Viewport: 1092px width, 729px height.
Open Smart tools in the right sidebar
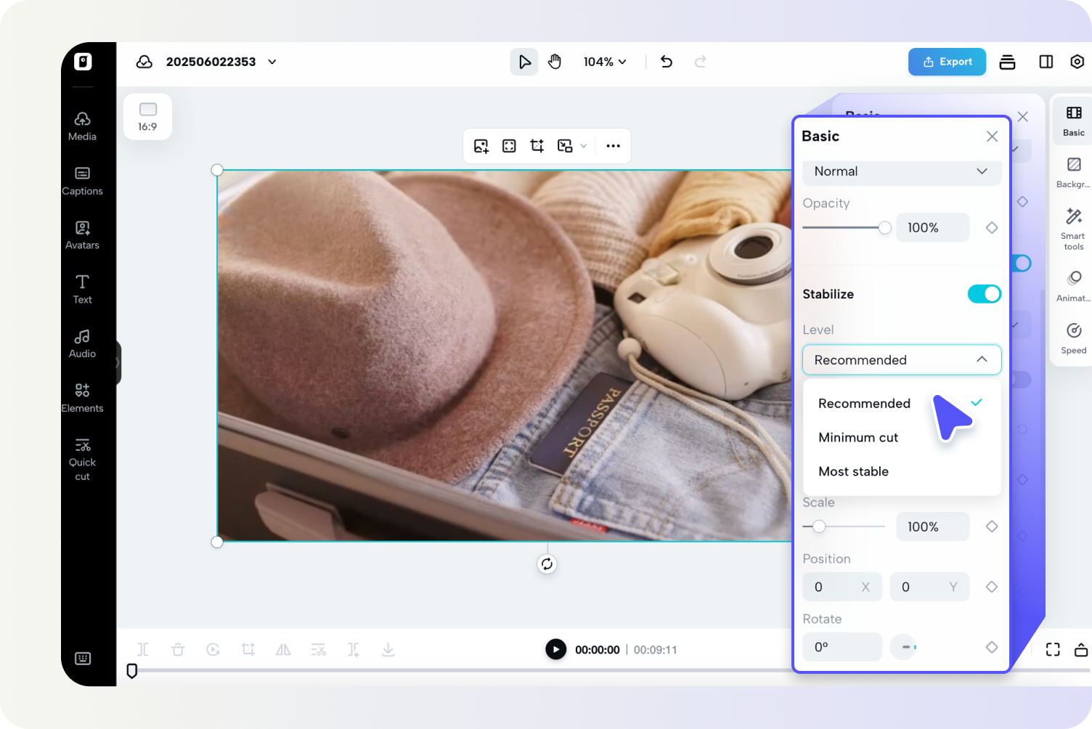click(1072, 228)
